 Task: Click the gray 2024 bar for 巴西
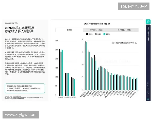pyautogui.click(x=73, y=87)
